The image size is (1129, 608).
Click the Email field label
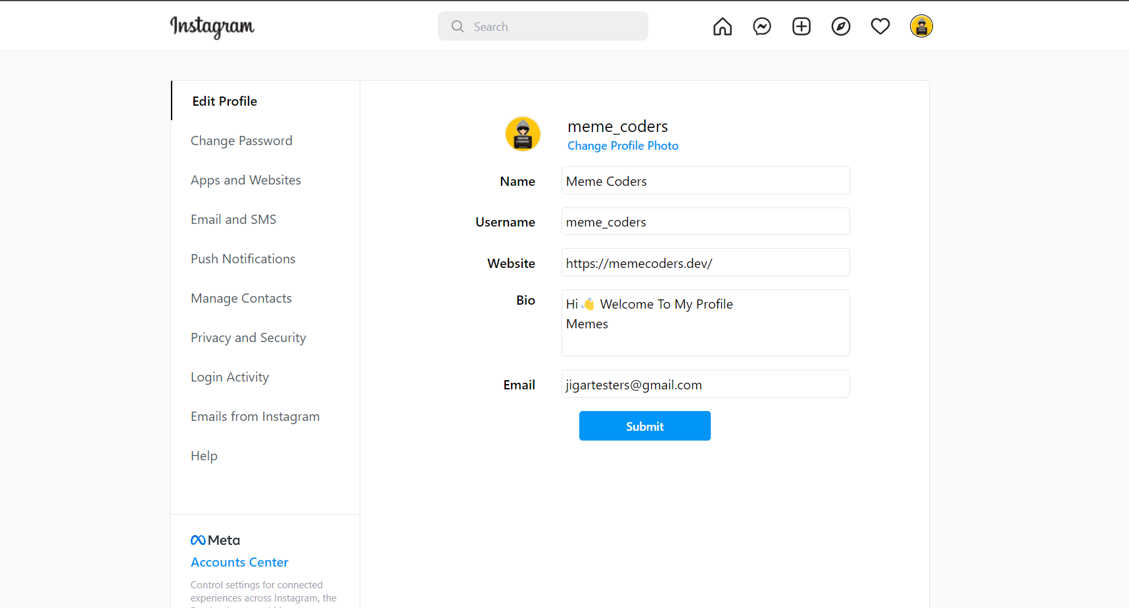pyautogui.click(x=519, y=385)
